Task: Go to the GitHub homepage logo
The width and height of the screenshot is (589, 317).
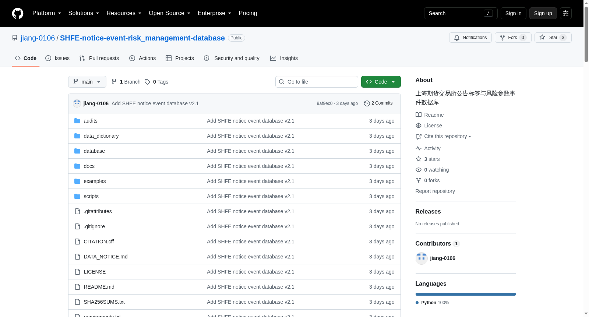Action: (x=18, y=13)
